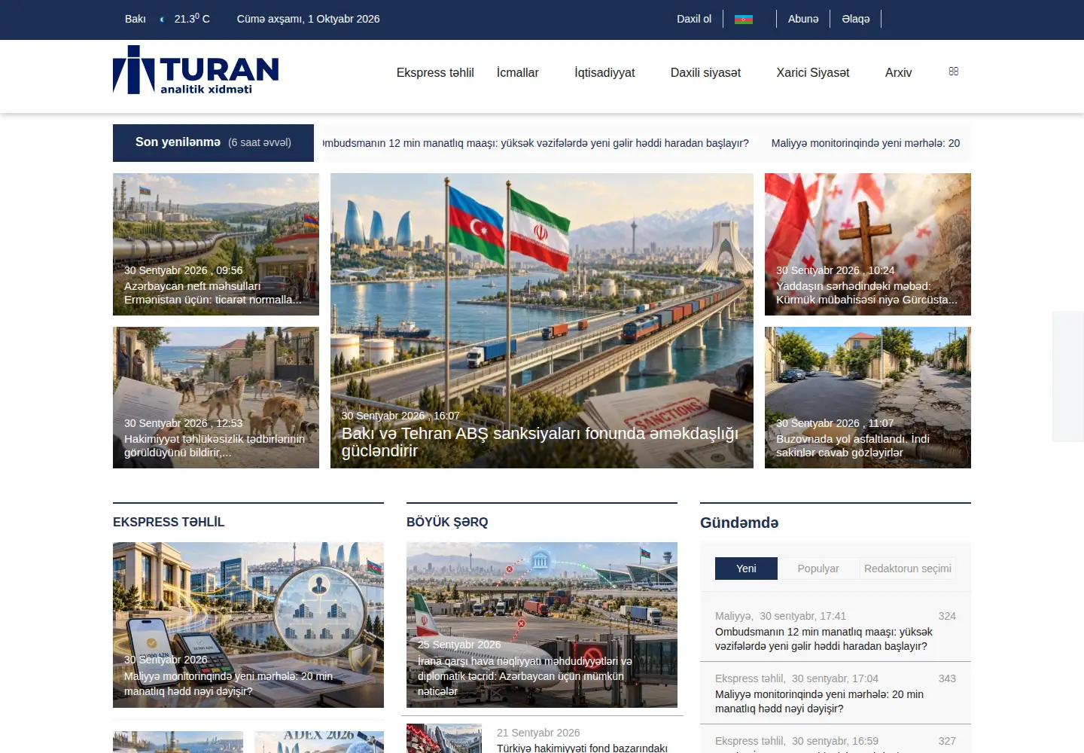Open the Abunə subscription link

tap(803, 19)
